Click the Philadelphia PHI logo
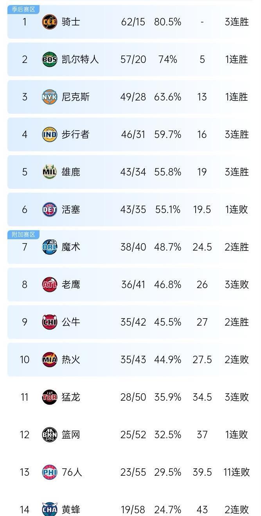261x516 pixels. click(50, 472)
